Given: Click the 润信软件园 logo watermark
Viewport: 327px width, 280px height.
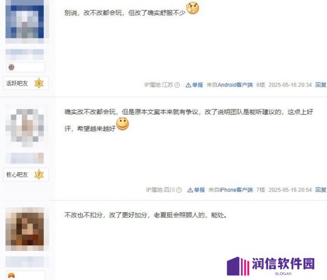Looking at the screenshot, I should [270, 266].
